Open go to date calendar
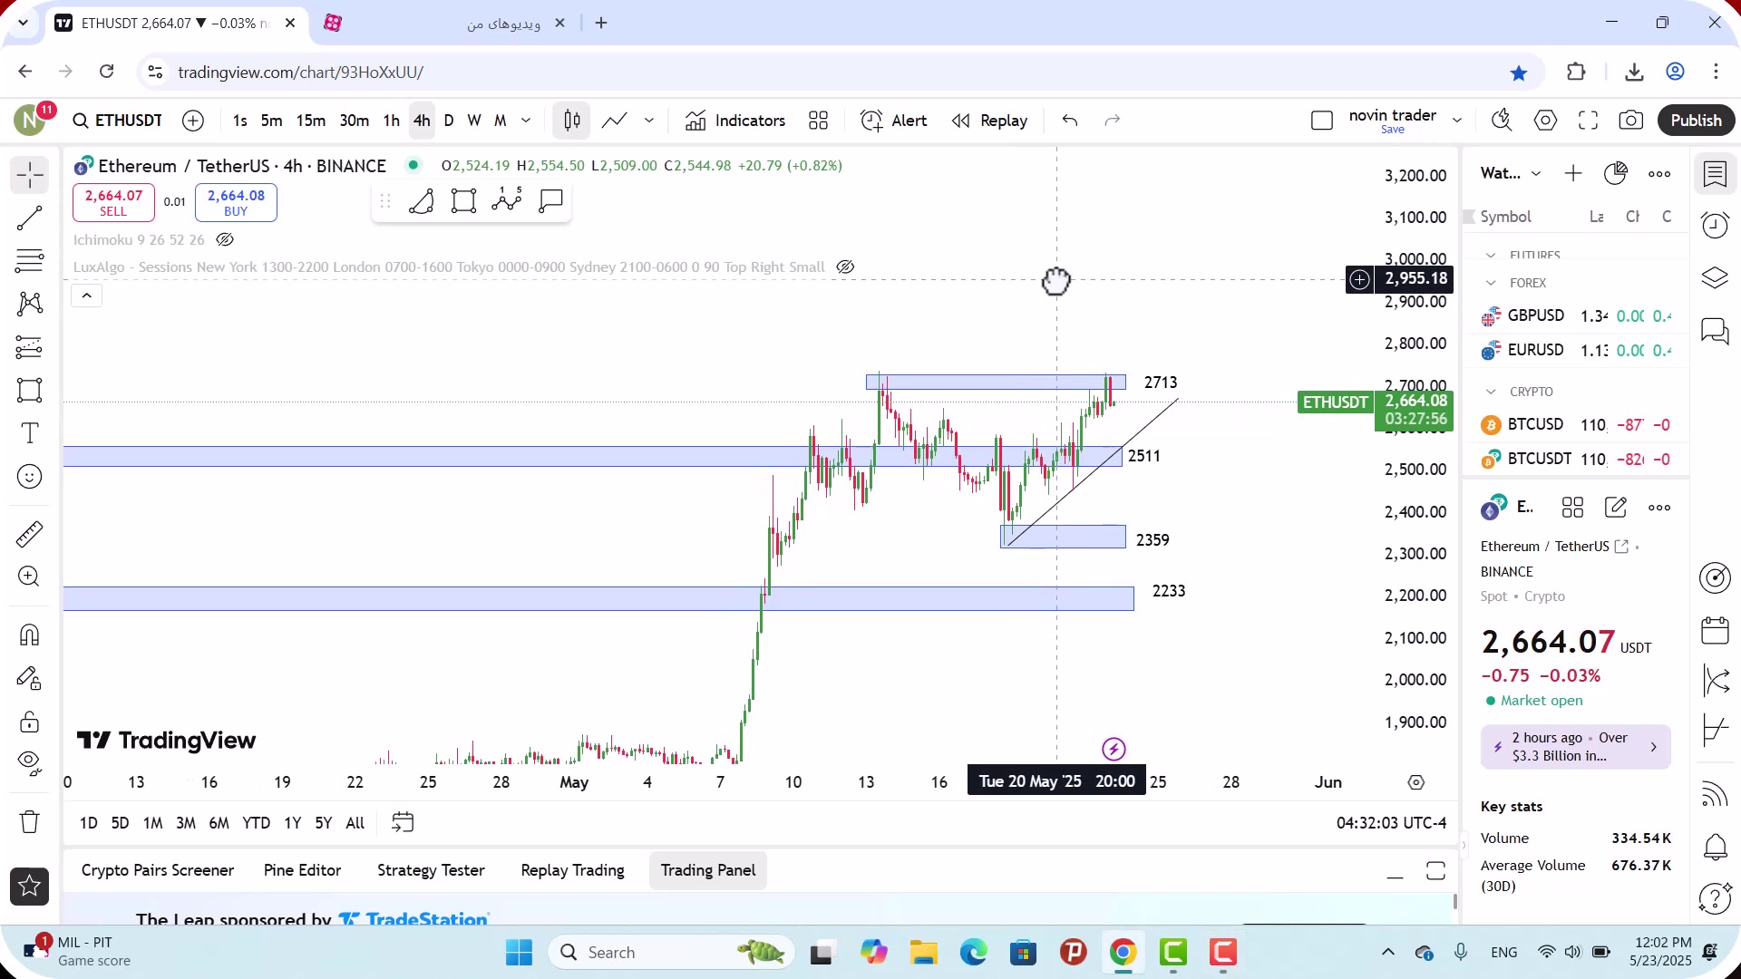Screen dimensions: 1741x979 coord(403,823)
